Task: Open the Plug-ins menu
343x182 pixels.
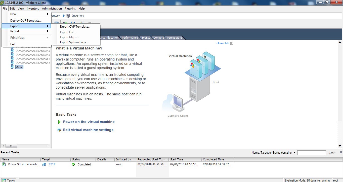Action: pyautogui.click(x=70, y=9)
